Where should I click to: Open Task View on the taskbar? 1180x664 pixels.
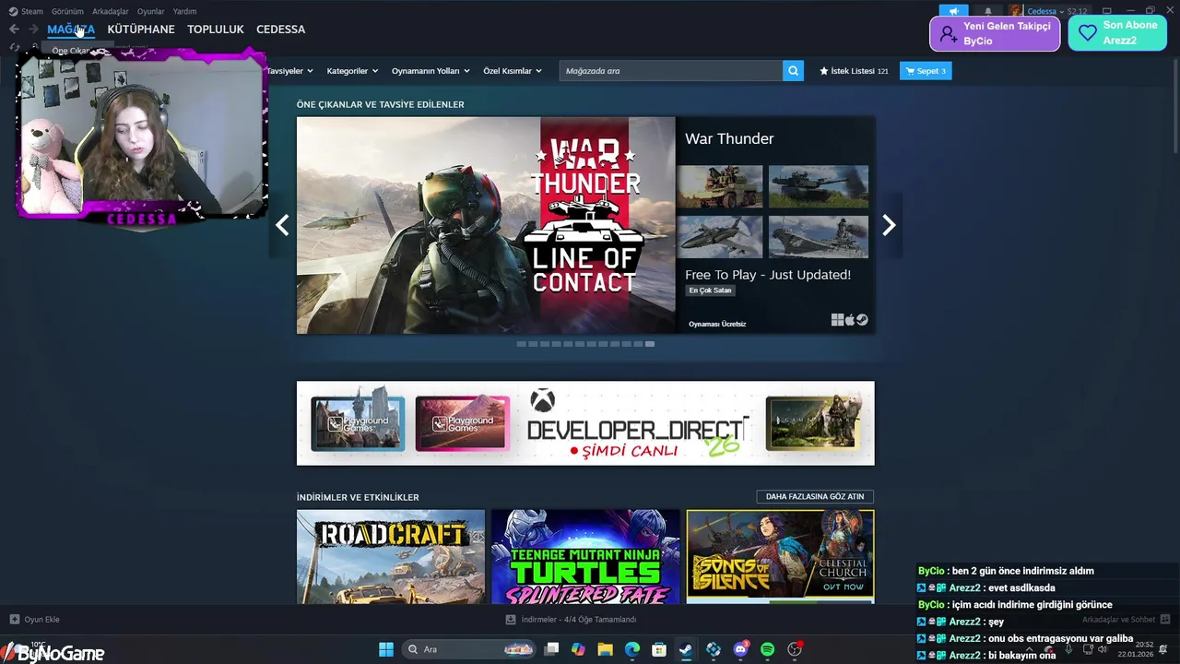pos(551,649)
